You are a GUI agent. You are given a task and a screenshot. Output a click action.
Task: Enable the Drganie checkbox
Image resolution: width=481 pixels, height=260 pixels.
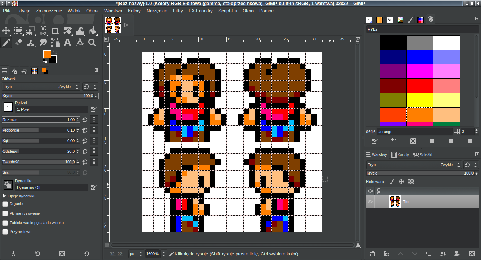point(5,204)
